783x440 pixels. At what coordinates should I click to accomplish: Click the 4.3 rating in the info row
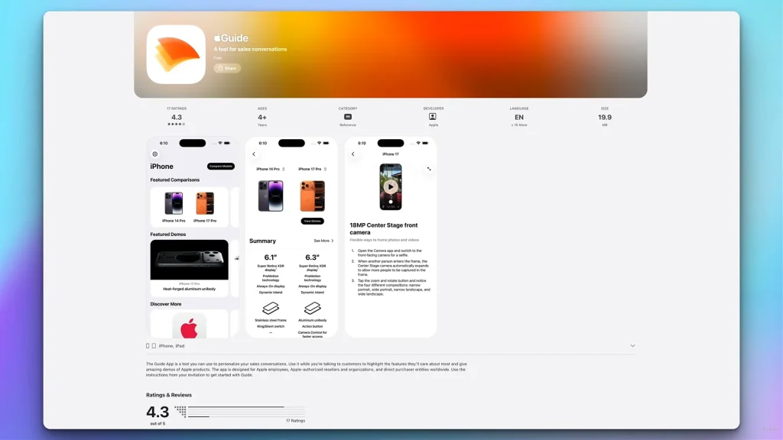[177, 117]
